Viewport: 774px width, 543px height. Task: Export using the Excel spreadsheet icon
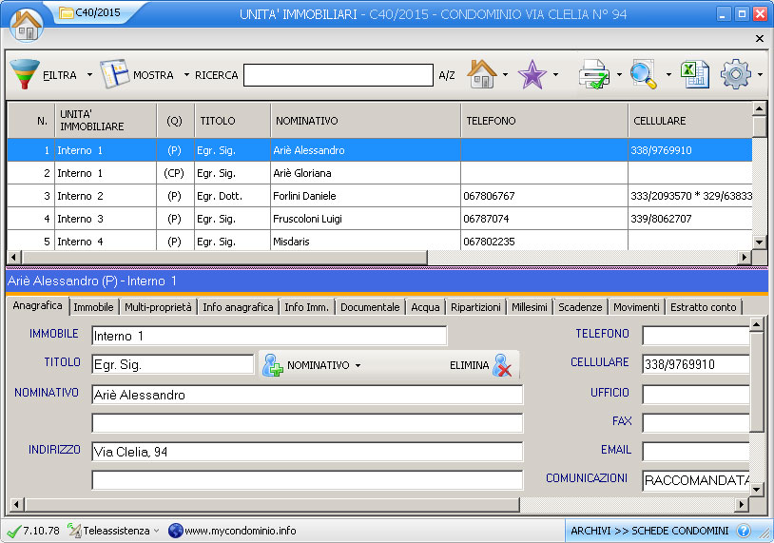(x=695, y=74)
